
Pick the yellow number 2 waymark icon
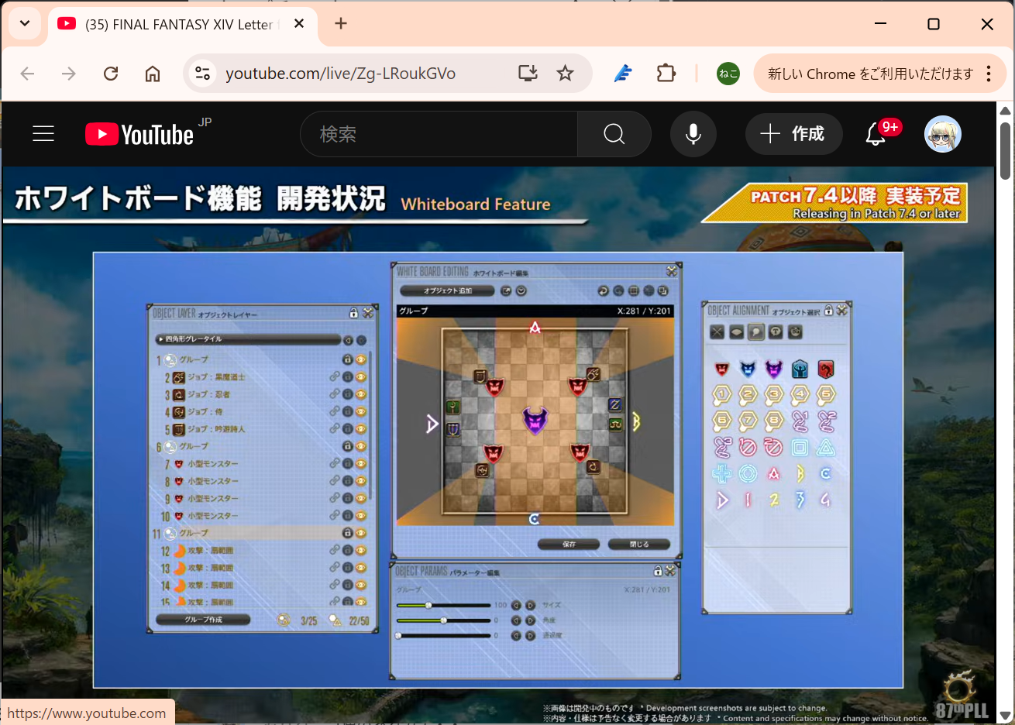click(774, 500)
